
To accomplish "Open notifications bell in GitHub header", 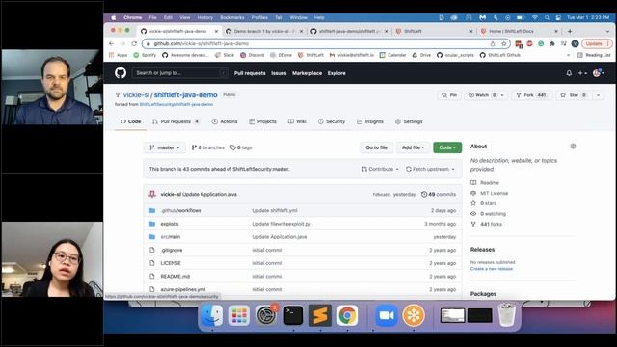I will [x=569, y=73].
